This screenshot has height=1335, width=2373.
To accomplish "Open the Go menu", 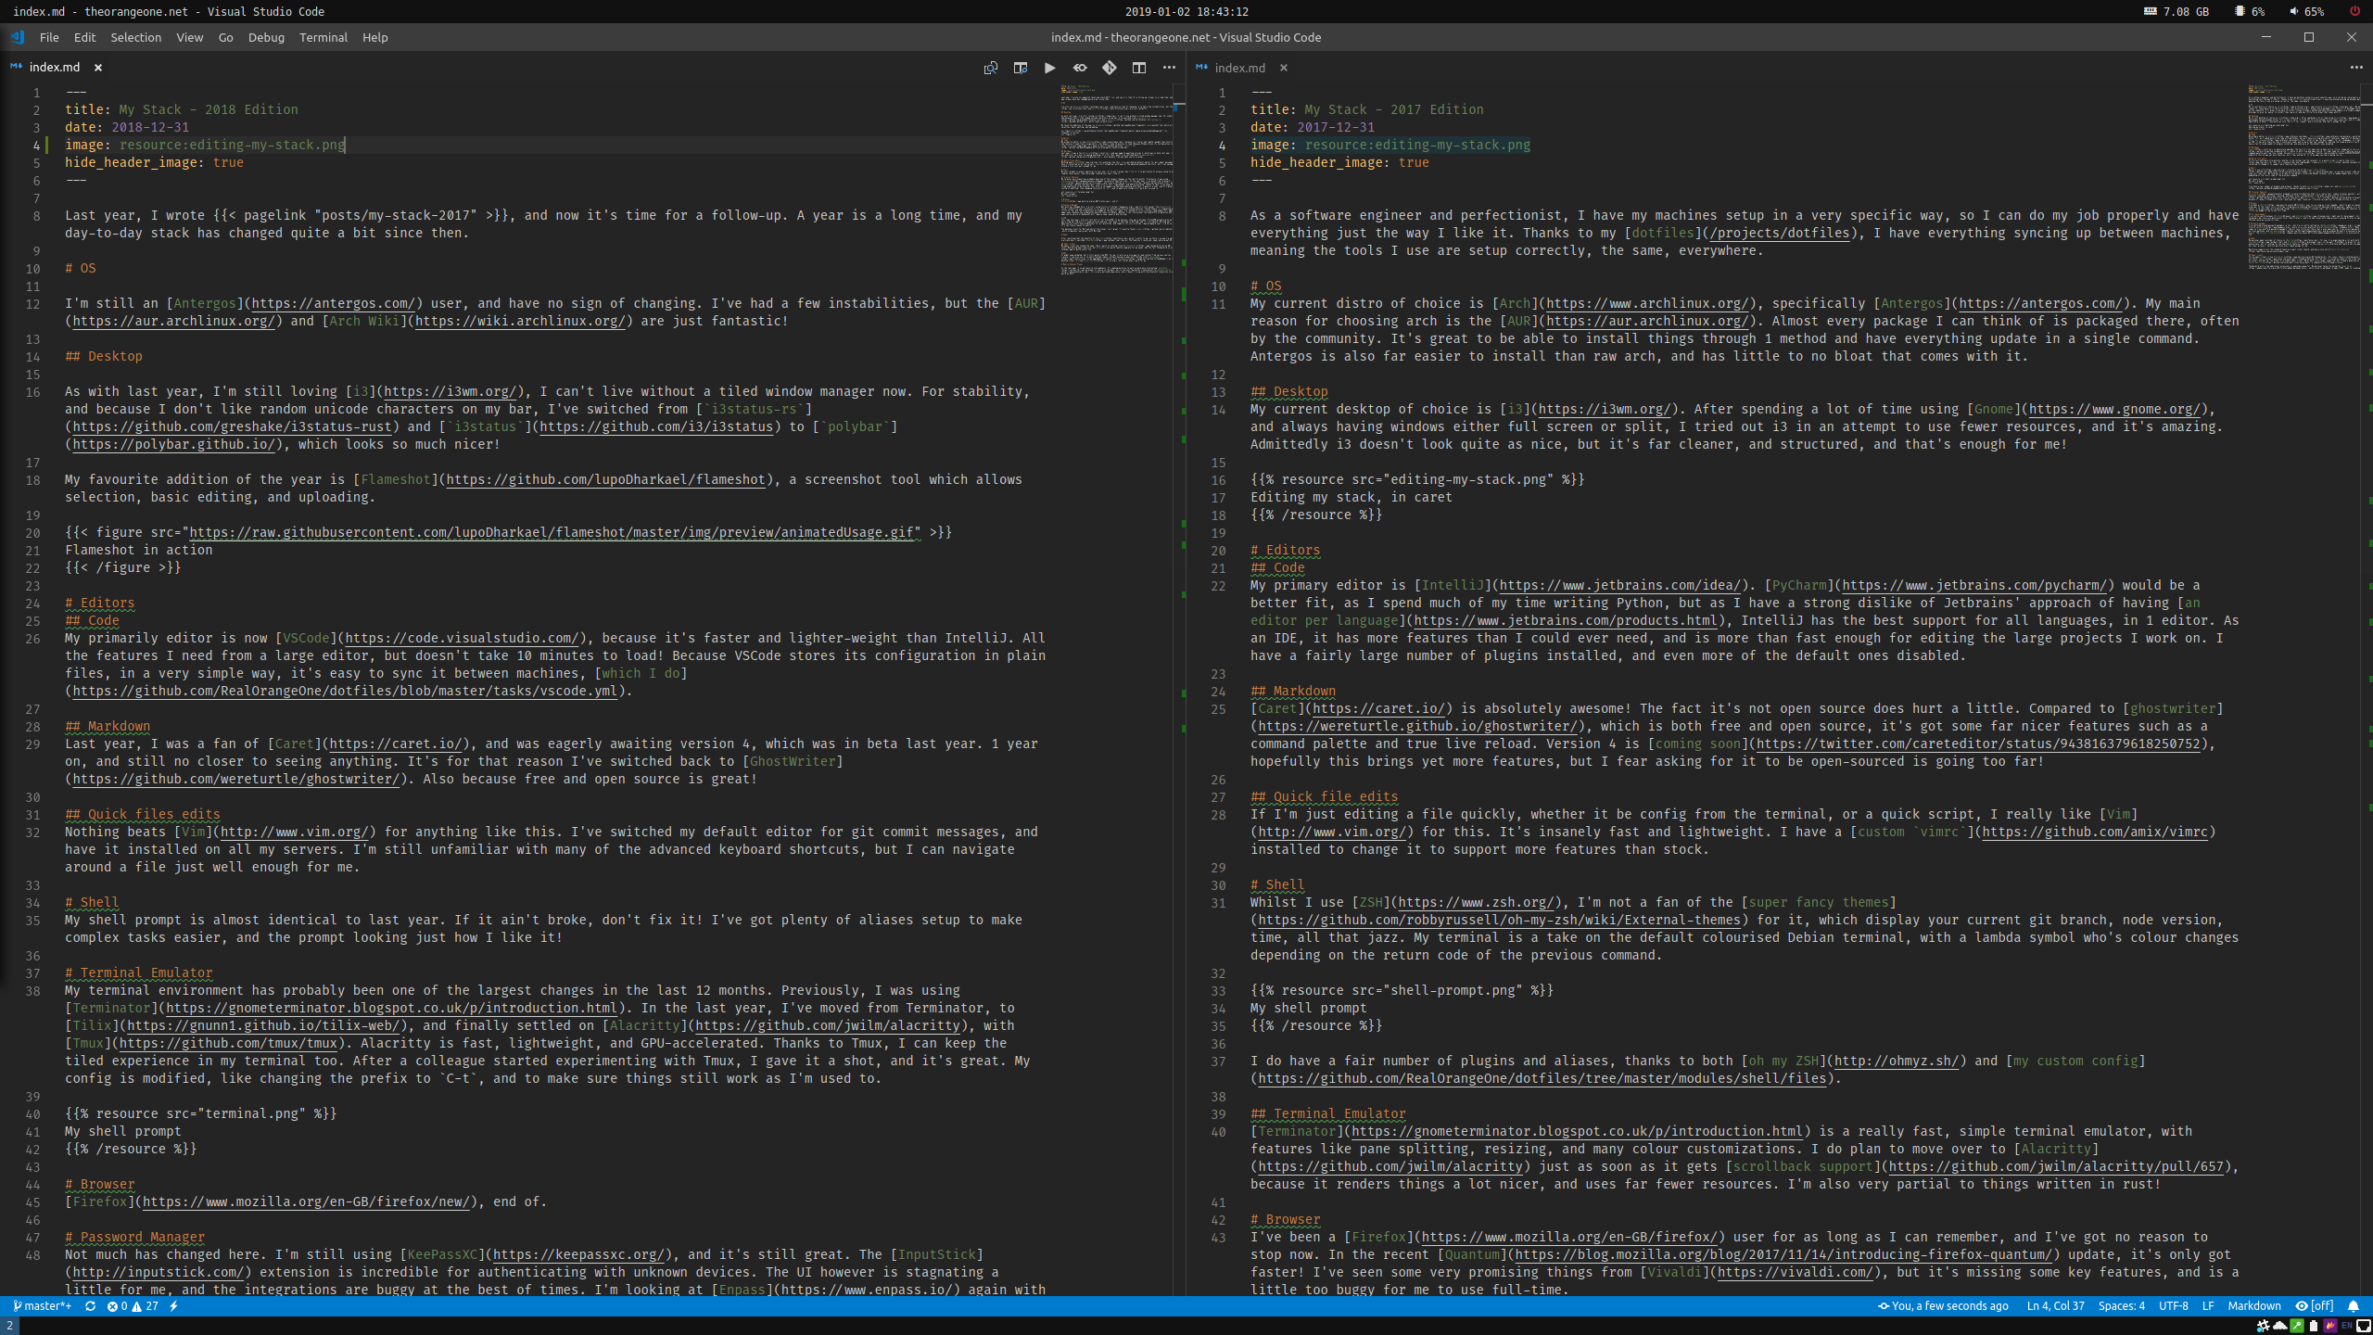I will tap(225, 37).
